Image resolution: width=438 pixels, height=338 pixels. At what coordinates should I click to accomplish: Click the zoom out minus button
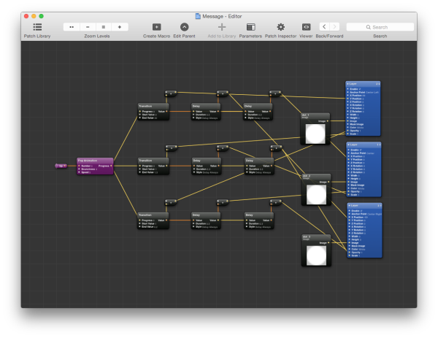pyautogui.click(x=88, y=27)
